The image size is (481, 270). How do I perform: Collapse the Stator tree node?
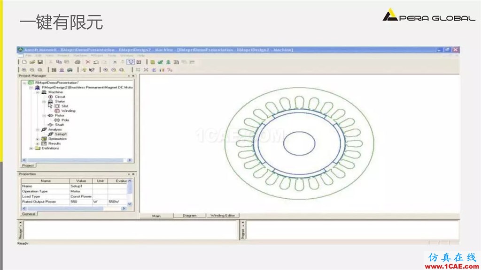[x=44, y=101]
